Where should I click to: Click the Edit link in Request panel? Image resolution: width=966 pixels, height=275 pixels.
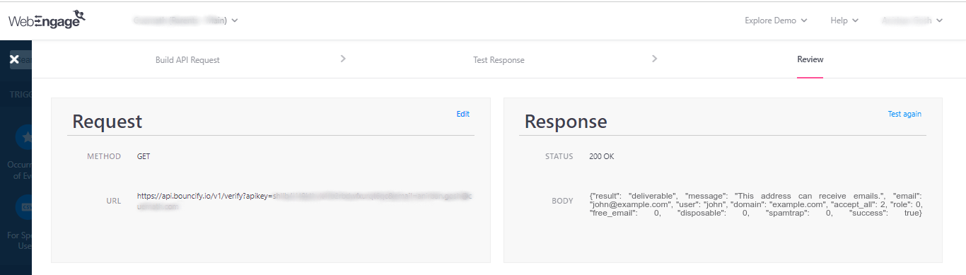tap(462, 114)
